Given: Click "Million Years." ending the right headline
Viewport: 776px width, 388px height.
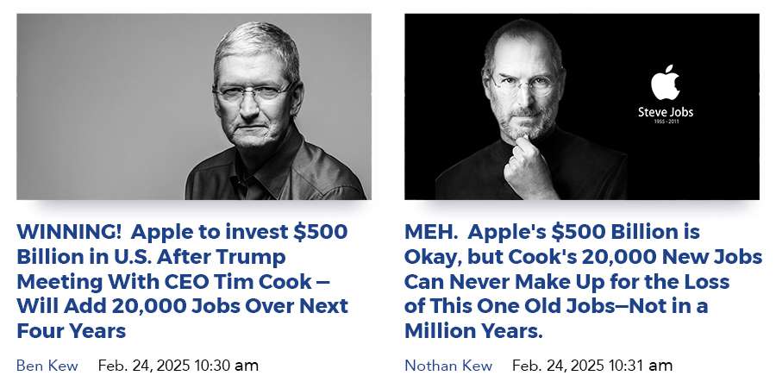Looking at the screenshot, I should pyautogui.click(x=474, y=331).
